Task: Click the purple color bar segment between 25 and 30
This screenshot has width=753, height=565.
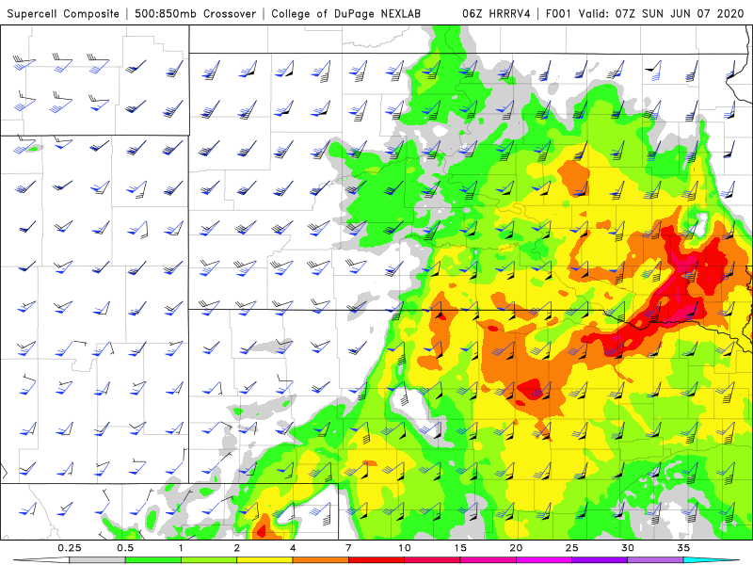Action: click(x=600, y=560)
